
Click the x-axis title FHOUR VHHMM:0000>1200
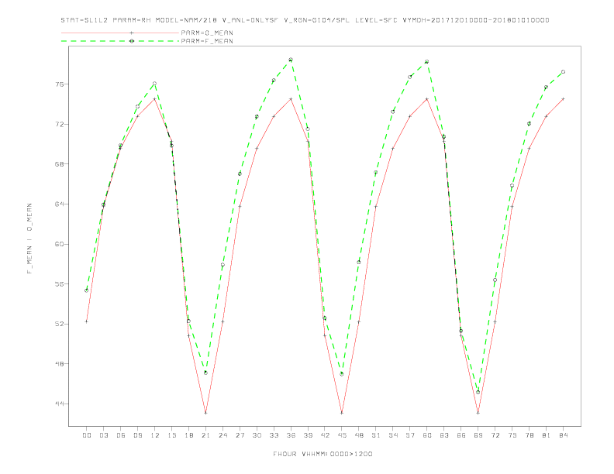(323, 454)
